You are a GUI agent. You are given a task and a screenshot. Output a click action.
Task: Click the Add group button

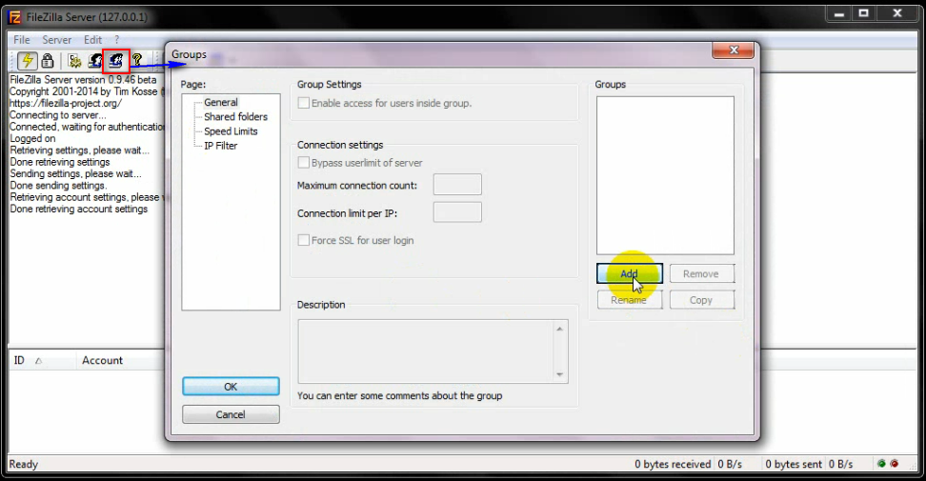(630, 273)
